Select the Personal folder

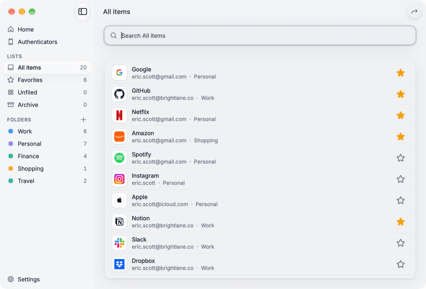point(47,144)
